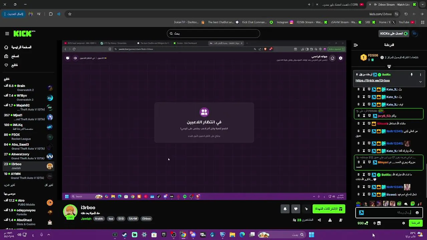
Task: Toggle stream notifications bell
Action: tap(285, 209)
